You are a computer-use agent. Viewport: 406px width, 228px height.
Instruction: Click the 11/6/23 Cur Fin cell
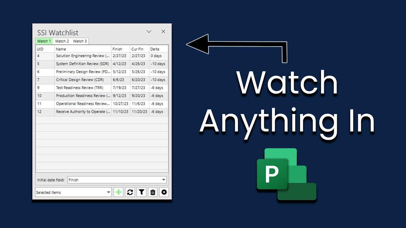tap(140, 104)
